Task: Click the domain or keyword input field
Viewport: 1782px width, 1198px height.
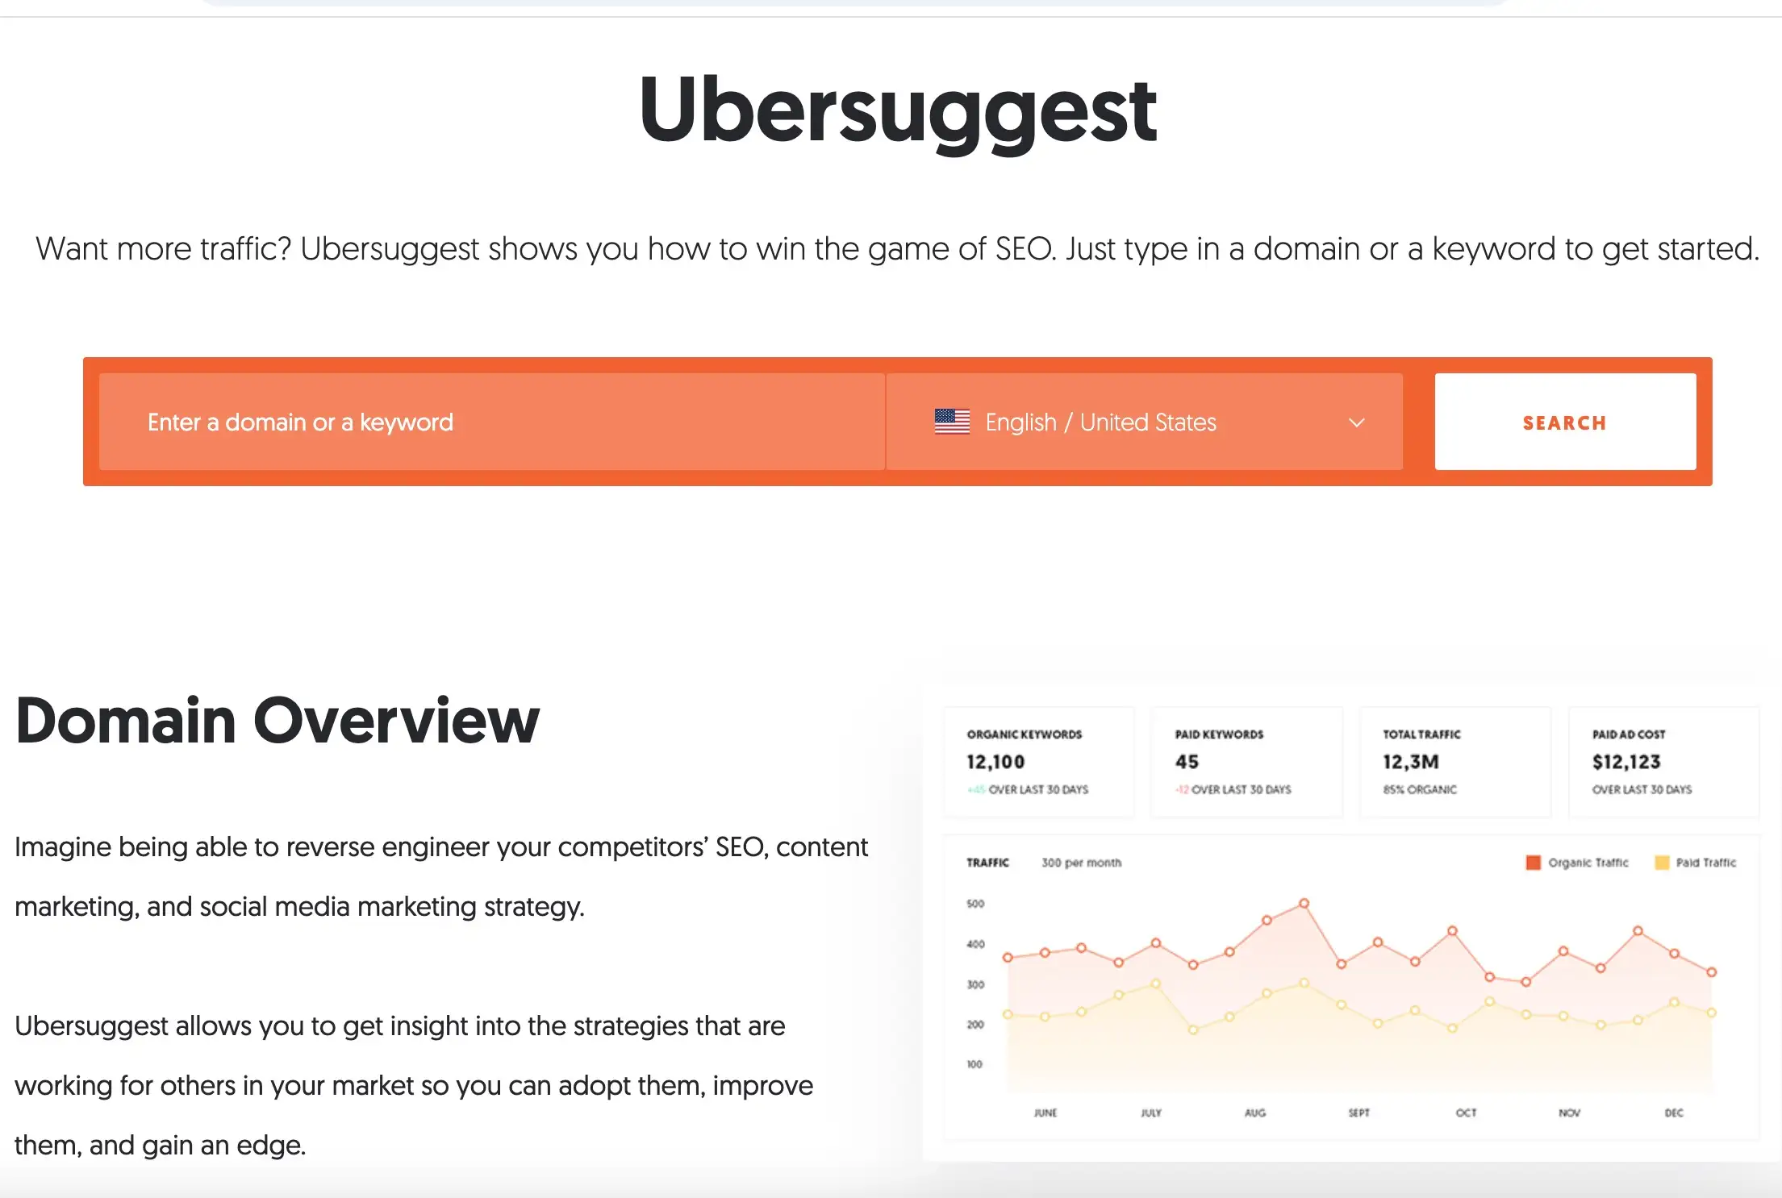Action: coord(492,422)
